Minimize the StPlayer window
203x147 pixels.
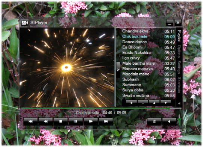click(170, 23)
